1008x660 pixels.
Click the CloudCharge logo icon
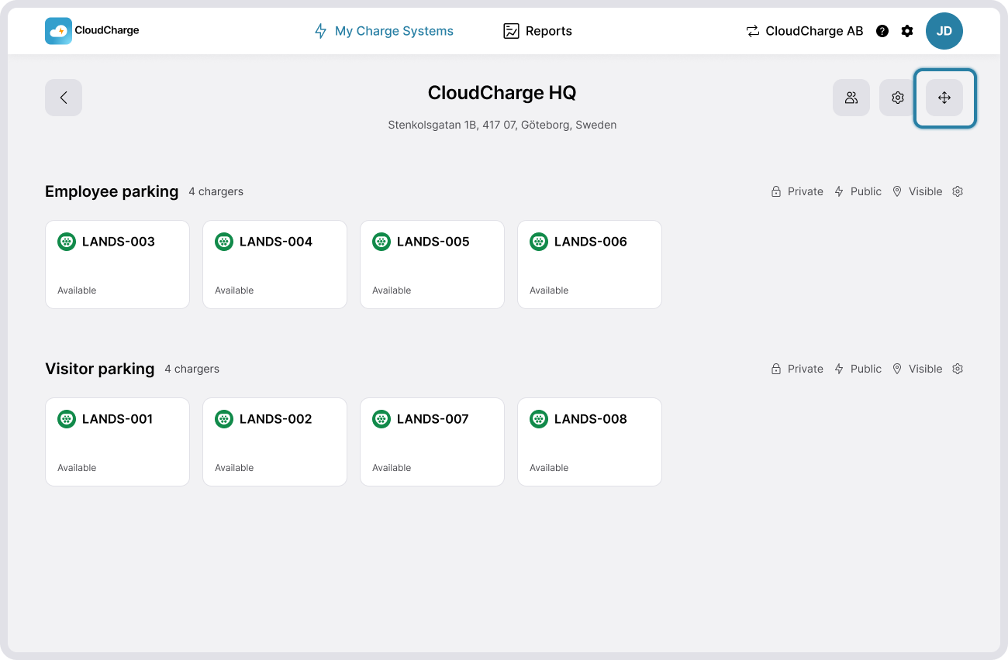(58, 31)
